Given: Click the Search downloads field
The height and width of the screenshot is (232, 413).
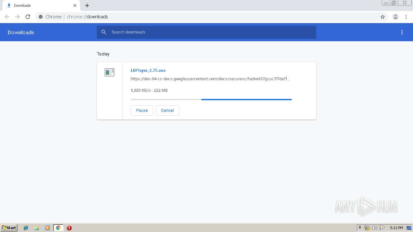Looking at the screenshot, I should point(206,32).
